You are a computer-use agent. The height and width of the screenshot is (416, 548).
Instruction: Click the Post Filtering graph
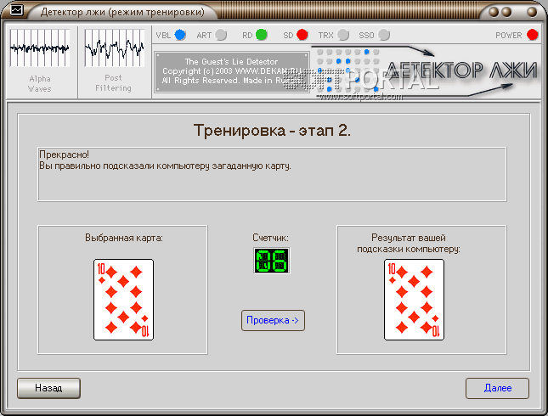click(115, 48)
